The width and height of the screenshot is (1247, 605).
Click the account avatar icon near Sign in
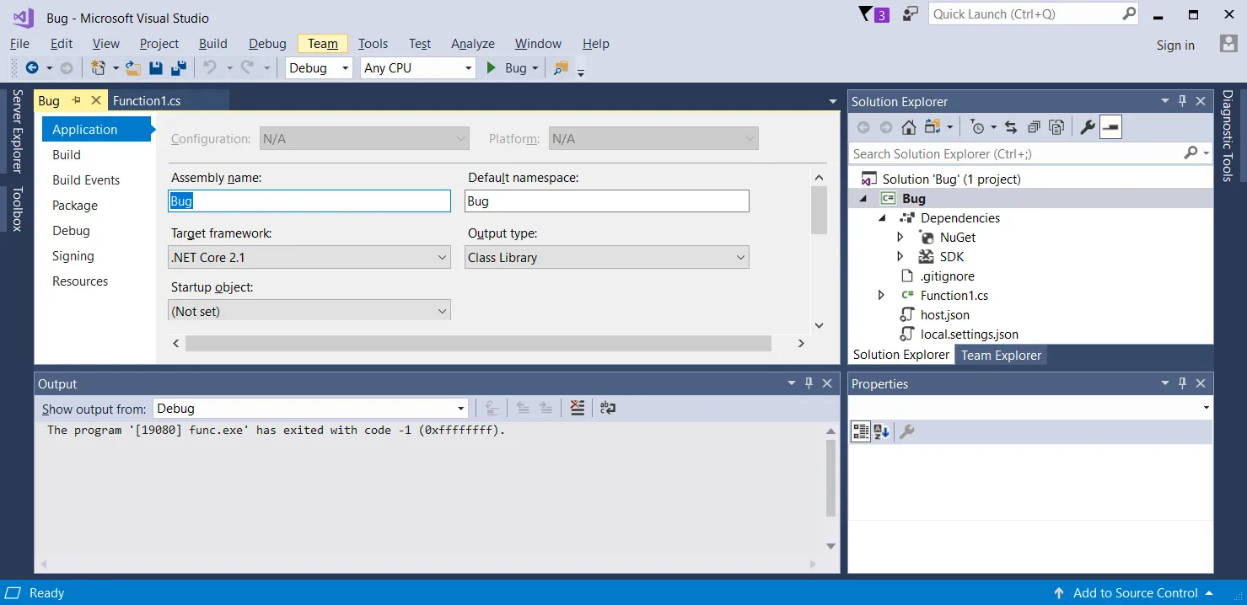[1228, 44]
